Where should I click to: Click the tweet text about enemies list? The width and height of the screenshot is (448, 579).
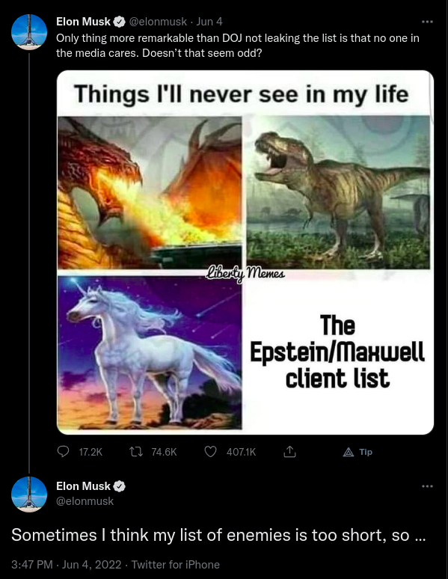pyautogui.click(x=218, y=535)
